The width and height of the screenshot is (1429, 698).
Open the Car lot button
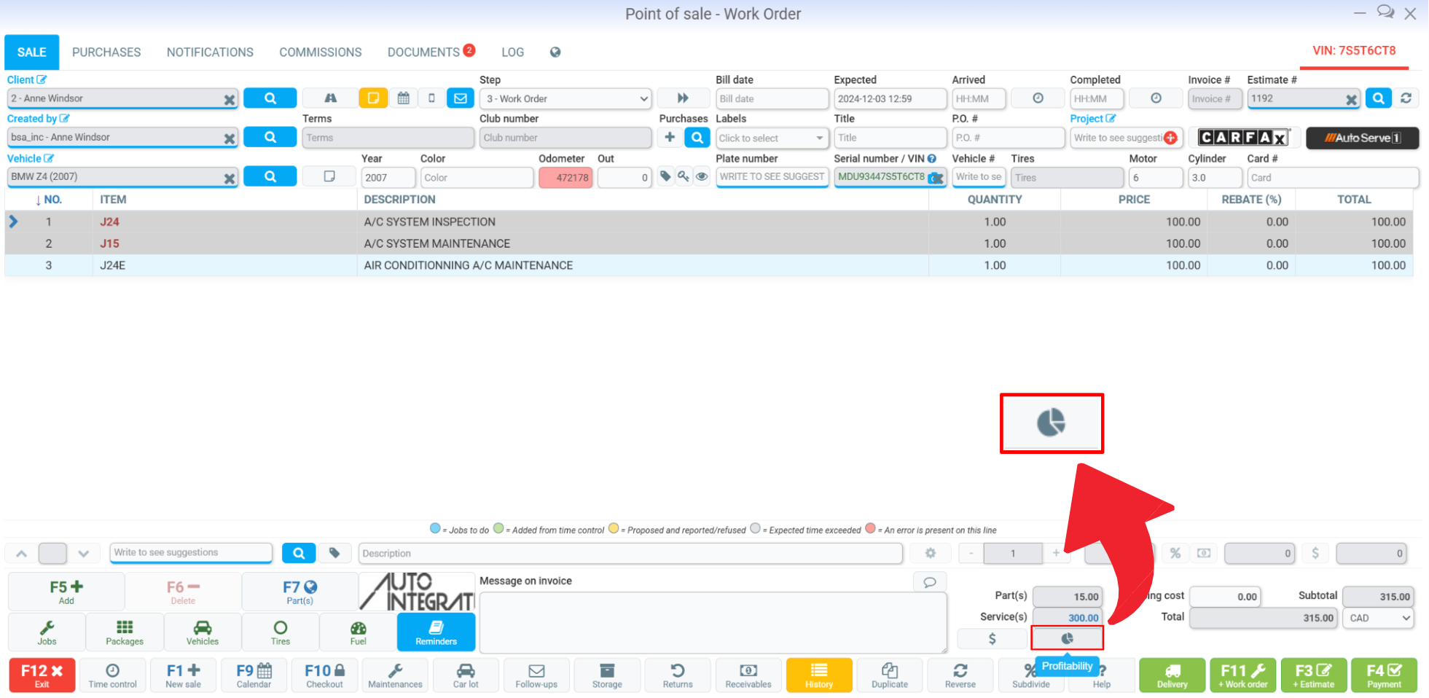point(466,675)
